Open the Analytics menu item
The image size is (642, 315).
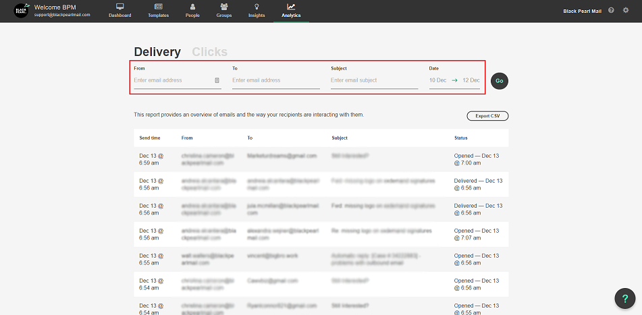tap(291, 11)
